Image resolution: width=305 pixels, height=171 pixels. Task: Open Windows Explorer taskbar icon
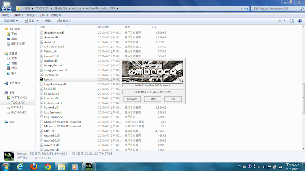tap(61, 167)
